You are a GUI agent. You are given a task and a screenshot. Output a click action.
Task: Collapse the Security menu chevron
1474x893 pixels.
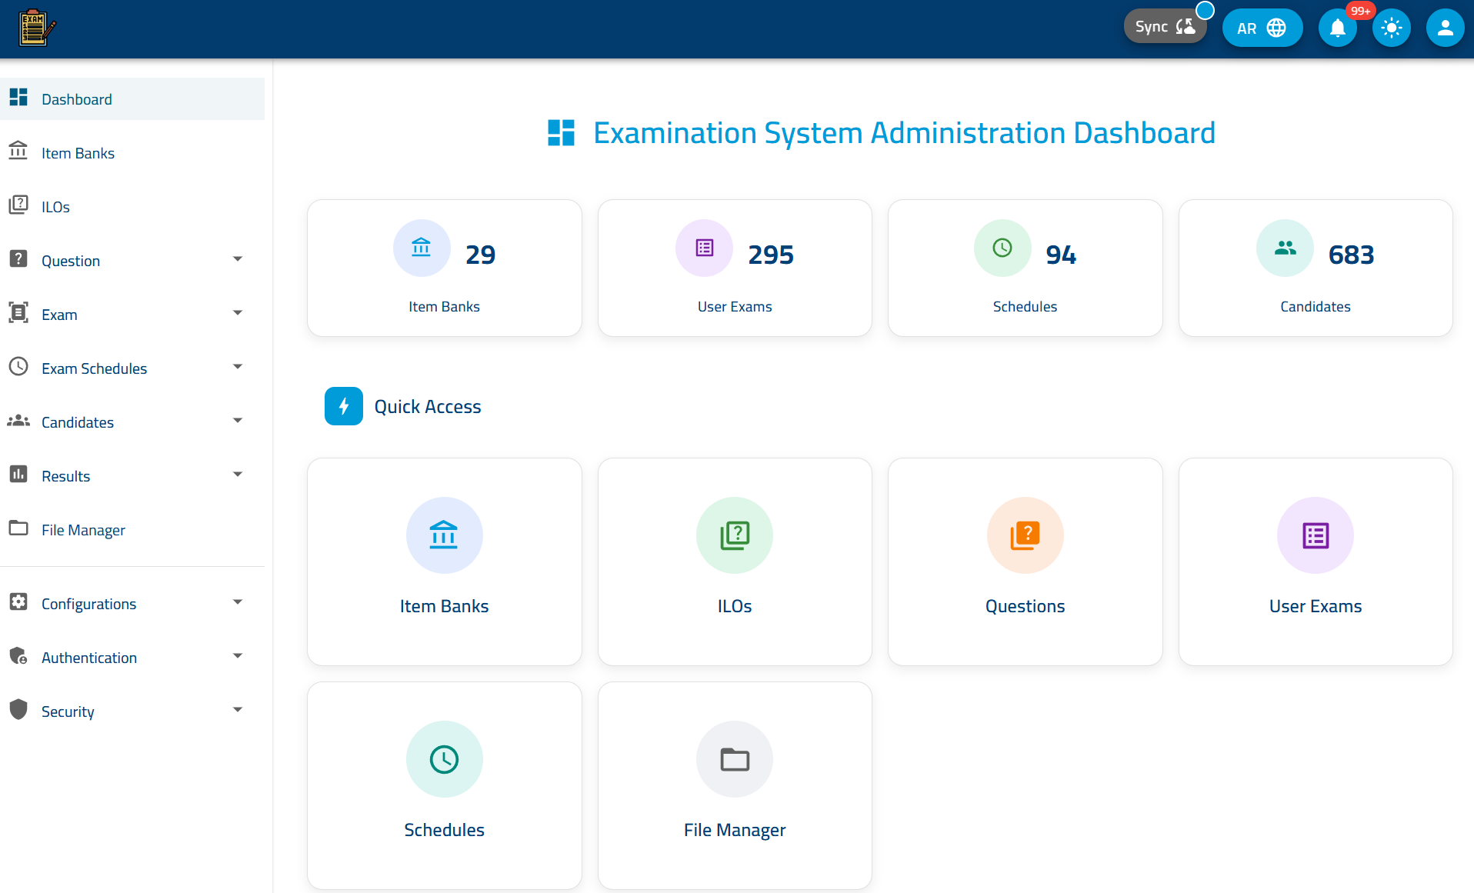pyautogui.click(x=237, y=710)
